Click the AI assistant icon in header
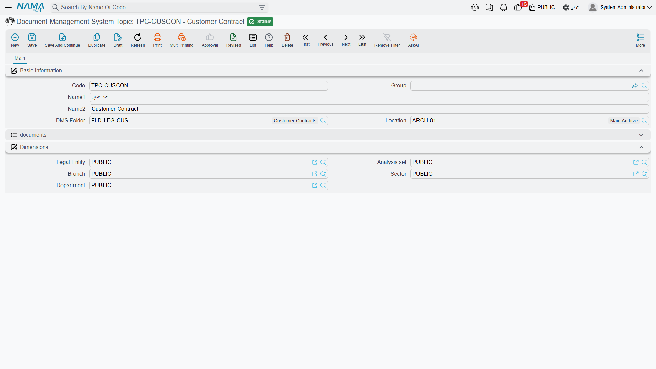Image resolution: width=656 pixels, height=369 pixels. click(475, 8)
